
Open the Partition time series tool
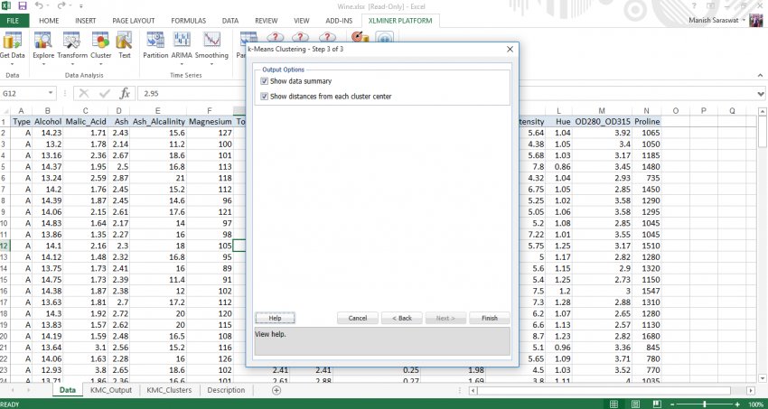pos(155,45)
